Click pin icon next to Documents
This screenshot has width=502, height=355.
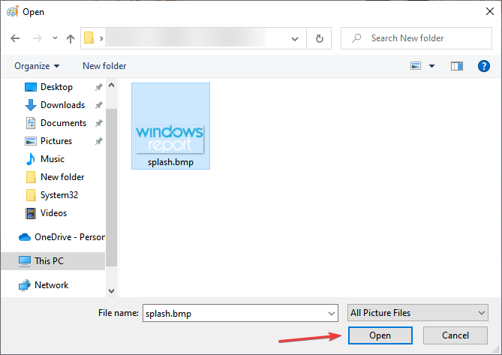click(x=99, y=123)
